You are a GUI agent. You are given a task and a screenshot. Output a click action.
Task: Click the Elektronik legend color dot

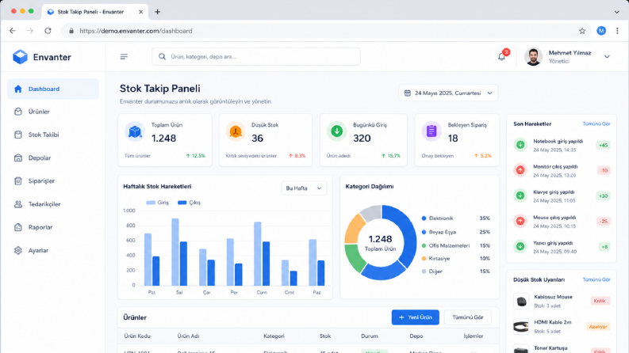coord(424,218)
